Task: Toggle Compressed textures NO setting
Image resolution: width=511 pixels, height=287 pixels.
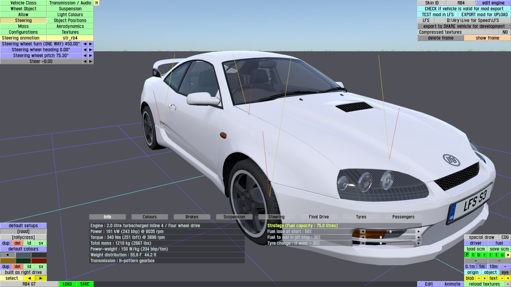Action: pos(505,32)
